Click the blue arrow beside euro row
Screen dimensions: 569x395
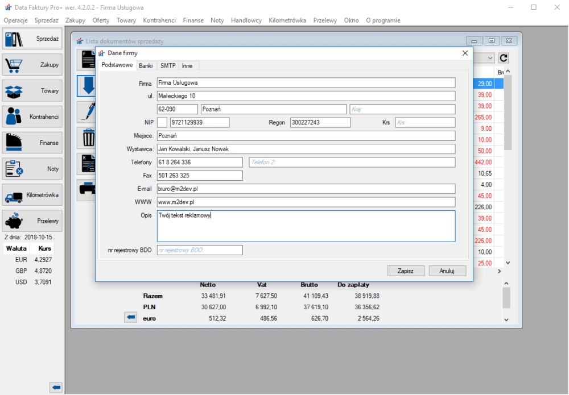pyautogui.click(x=130, y=318)
